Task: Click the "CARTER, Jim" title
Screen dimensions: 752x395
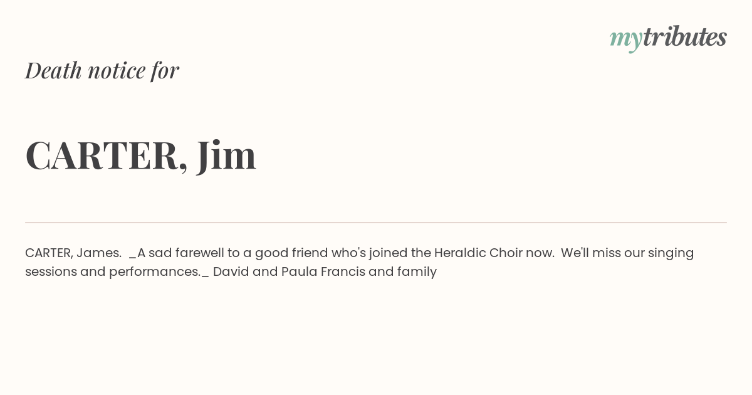Action: tap(141, 155)
